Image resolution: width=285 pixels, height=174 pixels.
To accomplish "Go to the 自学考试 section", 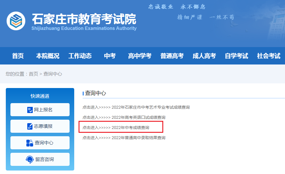I will (x=236, y=56).
